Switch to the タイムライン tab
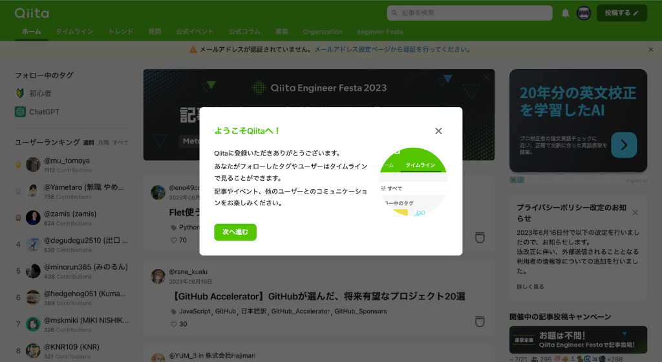Viewport: 662px width, 362px height. [74, 32]
